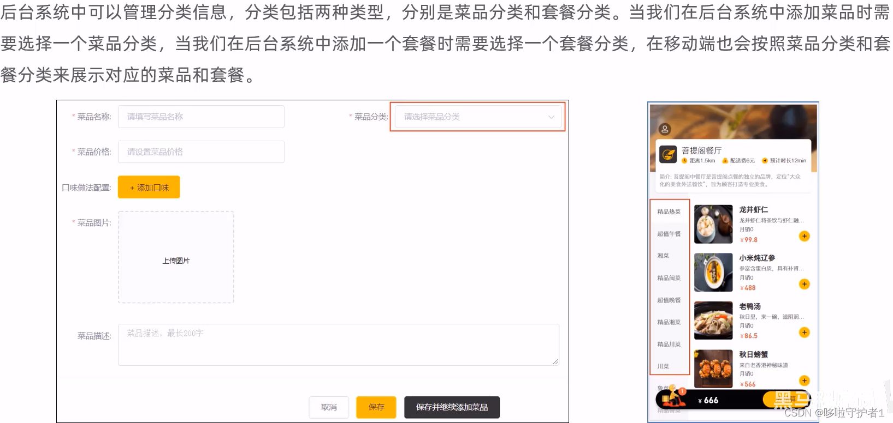The image size is (893, 423).
Task: Tap the 菩提阁餐厅 restaurant logo icon
Action: coord(668,154)
